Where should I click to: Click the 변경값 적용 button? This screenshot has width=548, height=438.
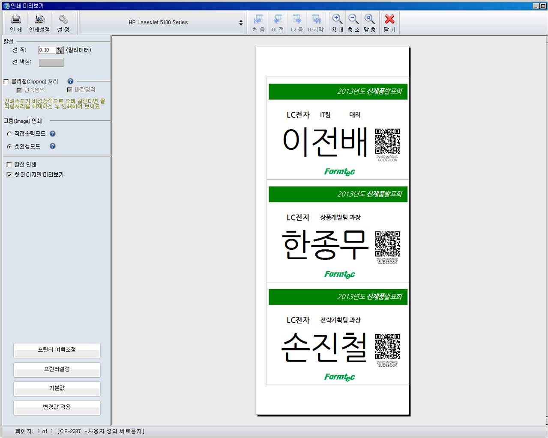(57, 407)
